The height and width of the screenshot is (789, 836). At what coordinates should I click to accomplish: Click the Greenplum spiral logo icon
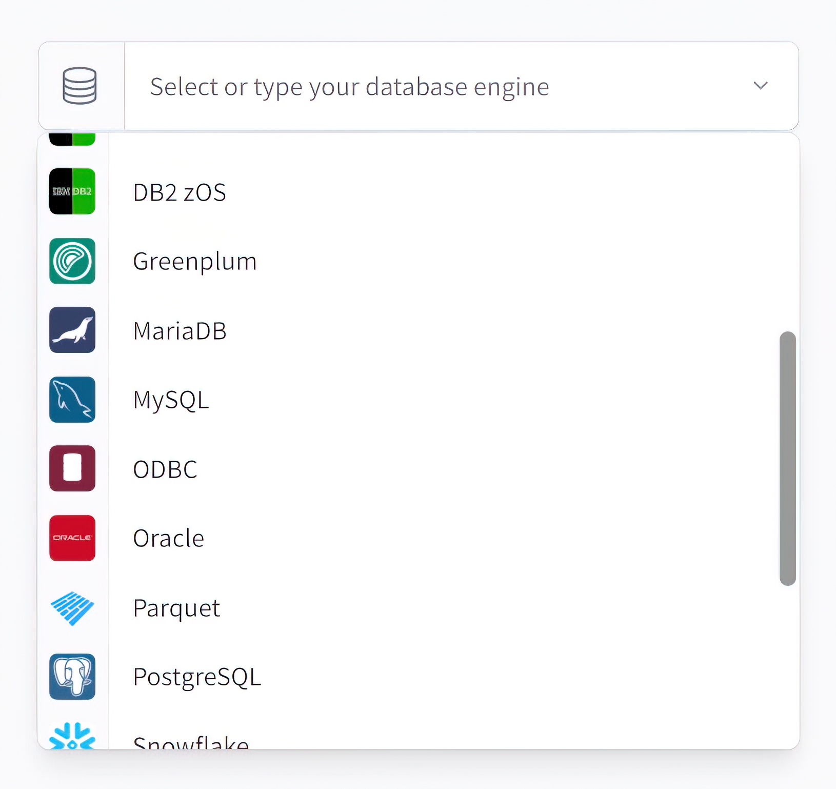(72, 261)
